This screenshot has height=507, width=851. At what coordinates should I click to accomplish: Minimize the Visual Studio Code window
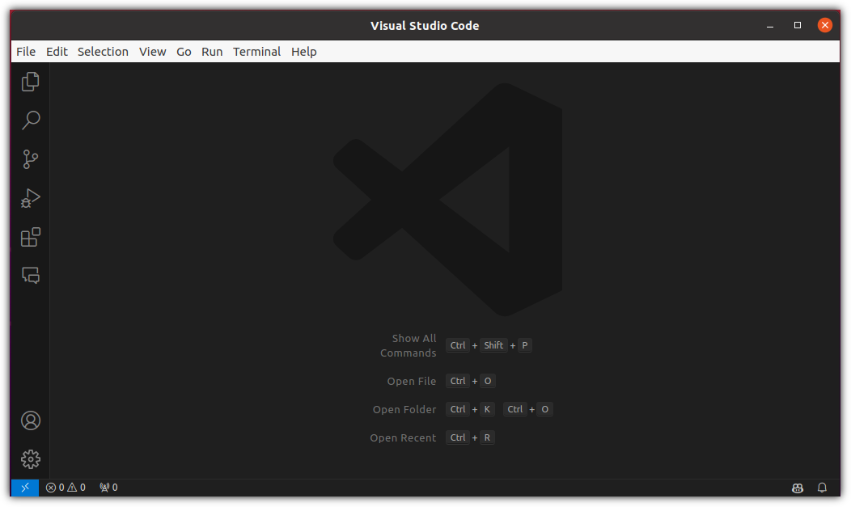click(x=770, y=26)
